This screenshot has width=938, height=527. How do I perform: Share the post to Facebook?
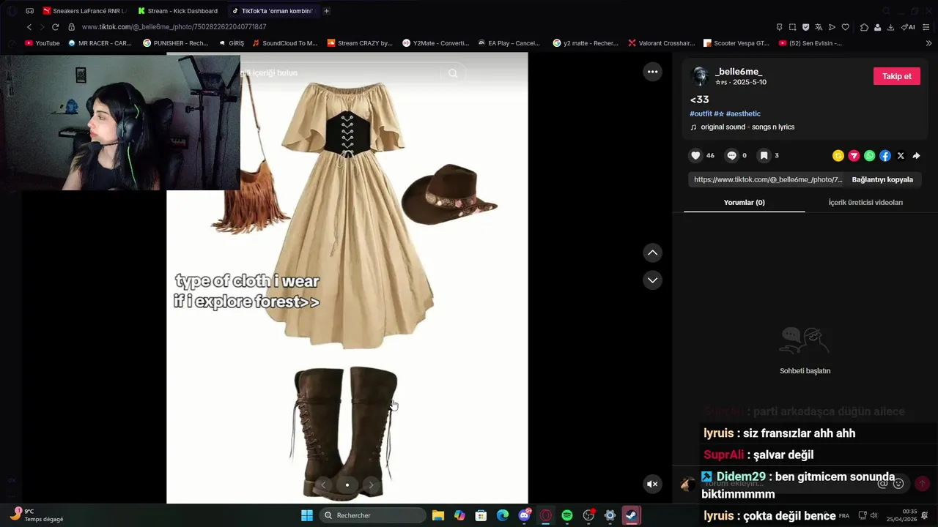885,156
